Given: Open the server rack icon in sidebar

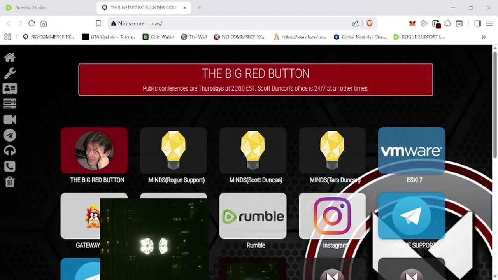Looking at the screenshot, I should coord(10,104).
